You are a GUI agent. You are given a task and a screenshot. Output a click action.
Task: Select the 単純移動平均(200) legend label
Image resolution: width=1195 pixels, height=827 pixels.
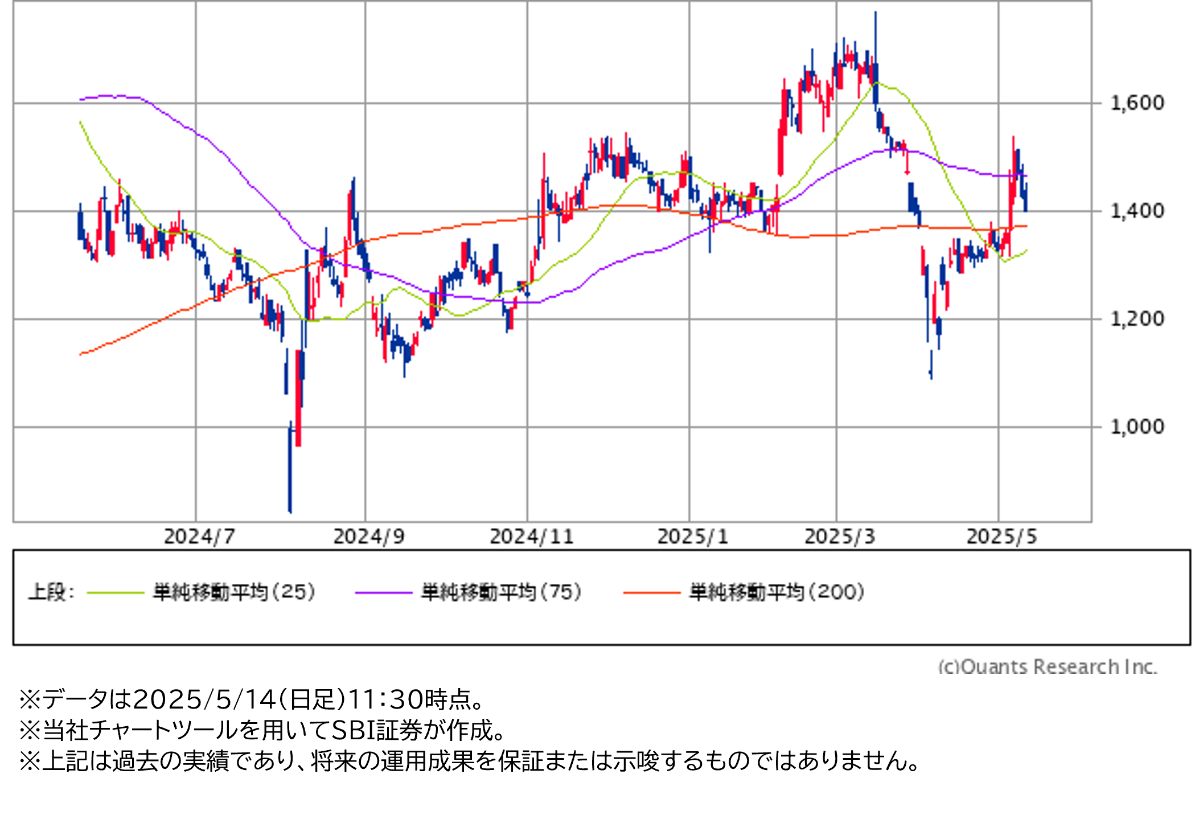pyautogui.click(x=777, y=592)
